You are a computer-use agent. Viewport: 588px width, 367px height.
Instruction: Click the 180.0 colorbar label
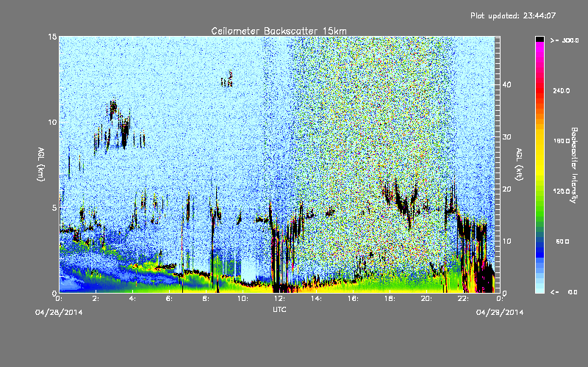[562, 141]
